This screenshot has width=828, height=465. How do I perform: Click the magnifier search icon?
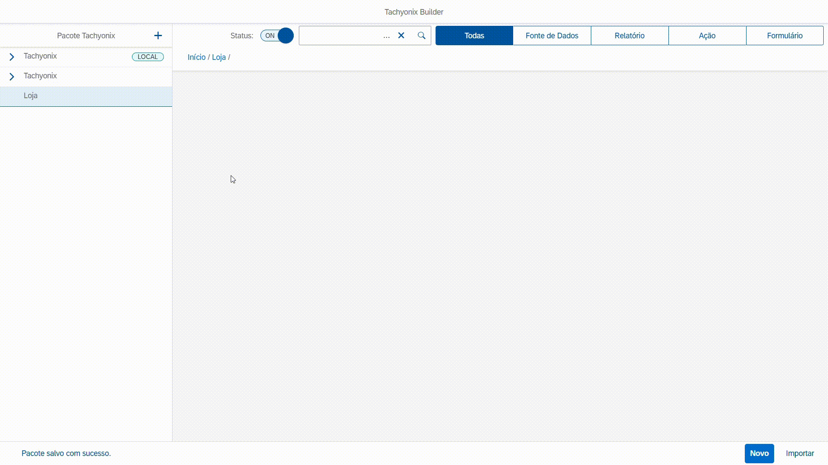coord(421,36)
